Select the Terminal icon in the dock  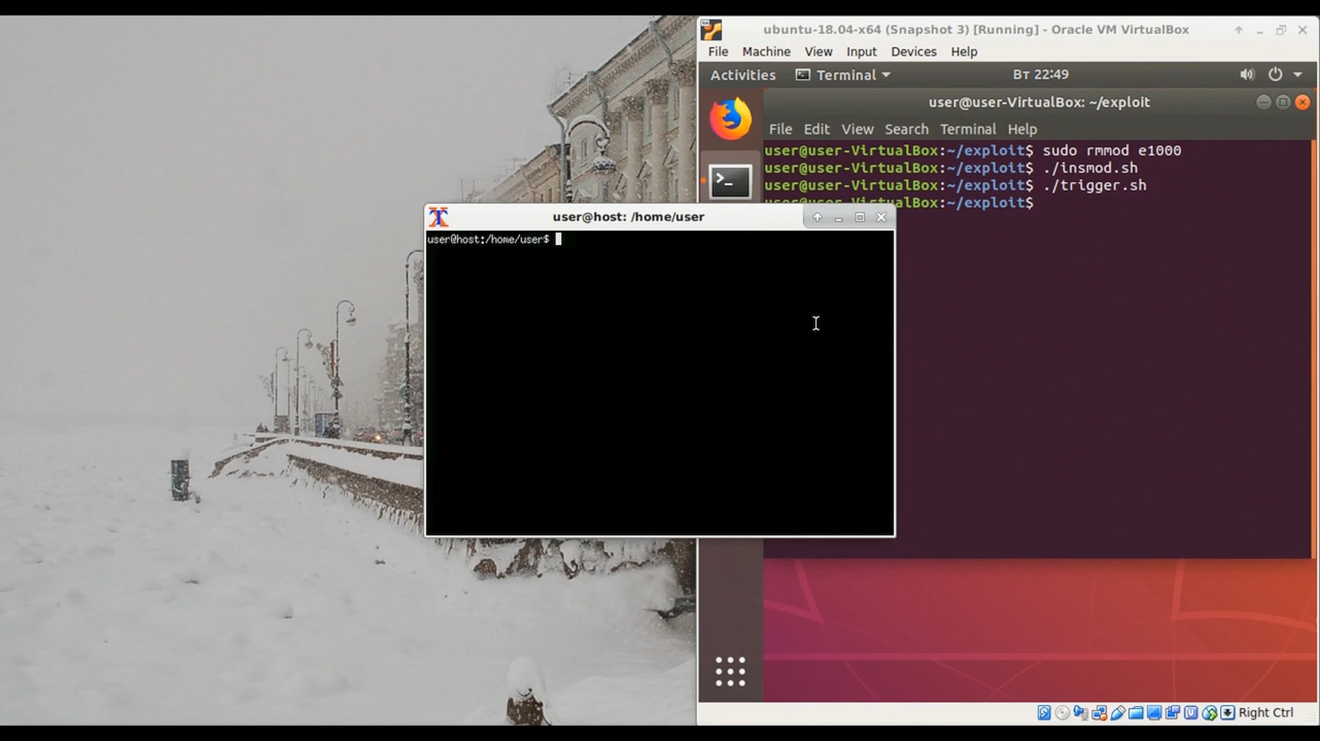tap(730, 181)
